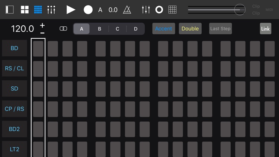Click the round Record button
The height and width of the screenshot is (157, 279).
tap(88, 10)
